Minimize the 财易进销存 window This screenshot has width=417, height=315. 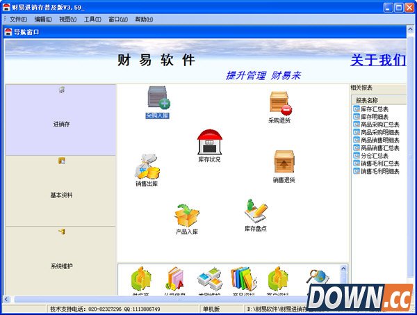click(x=388, y=8)
